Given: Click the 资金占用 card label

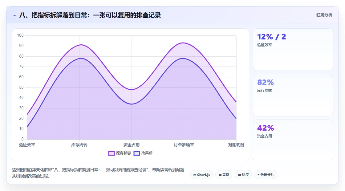Looking at the screenshot, I should tap(265, 136).
